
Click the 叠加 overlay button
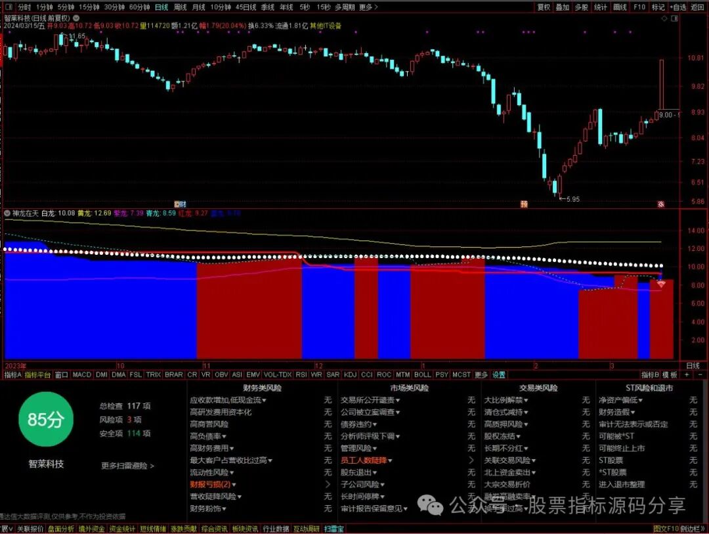pyautogui.click(x=563, y=7)
